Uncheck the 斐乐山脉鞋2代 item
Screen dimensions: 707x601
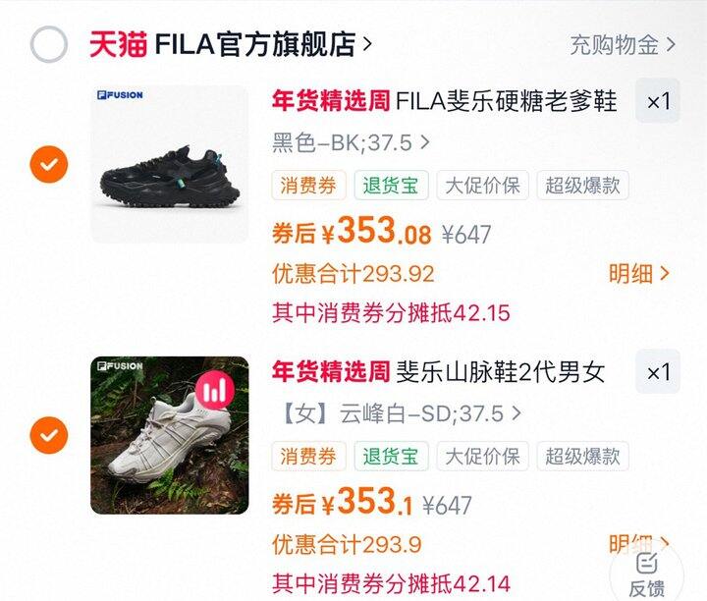click(49, 435)
